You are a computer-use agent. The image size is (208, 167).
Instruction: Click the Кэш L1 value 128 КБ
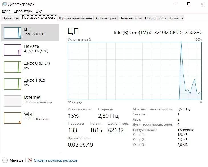pyautogui.click(x=182, y=135)
